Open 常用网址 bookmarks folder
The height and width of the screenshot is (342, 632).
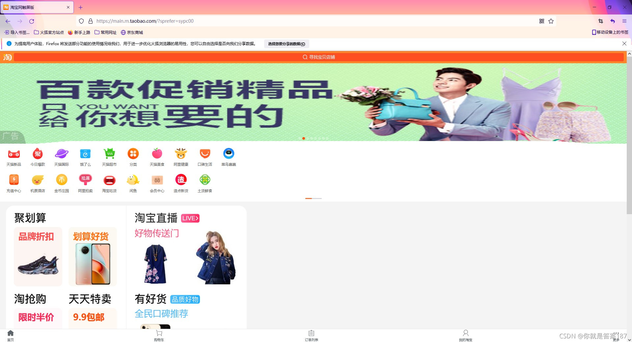click(105, 32)
